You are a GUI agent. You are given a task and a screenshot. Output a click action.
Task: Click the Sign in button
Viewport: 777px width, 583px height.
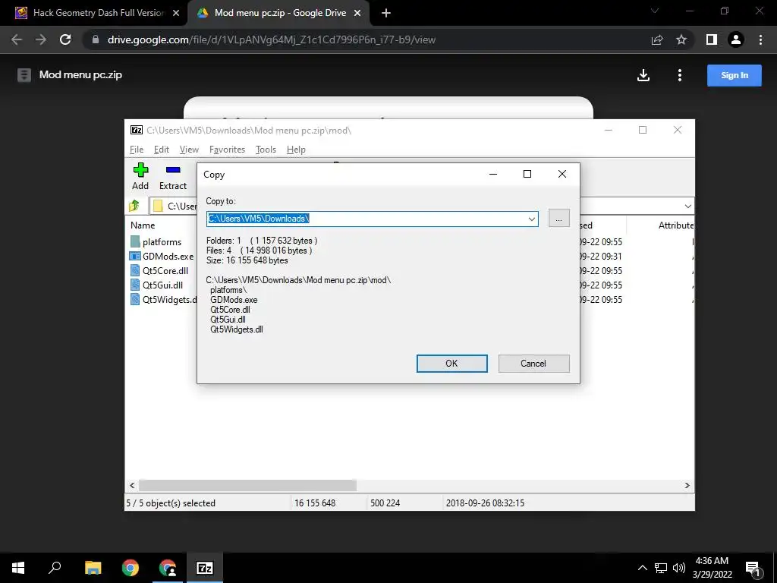pyautogui.click(x=734, y=75)
